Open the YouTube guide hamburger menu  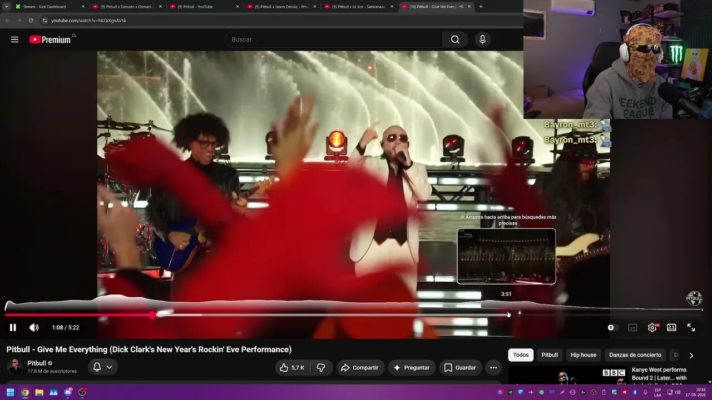coord(14,39)
